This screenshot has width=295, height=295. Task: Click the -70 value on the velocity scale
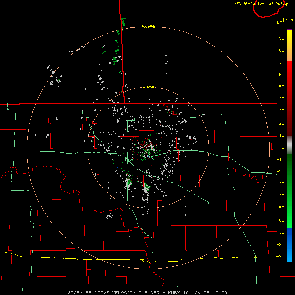[280, 232]
